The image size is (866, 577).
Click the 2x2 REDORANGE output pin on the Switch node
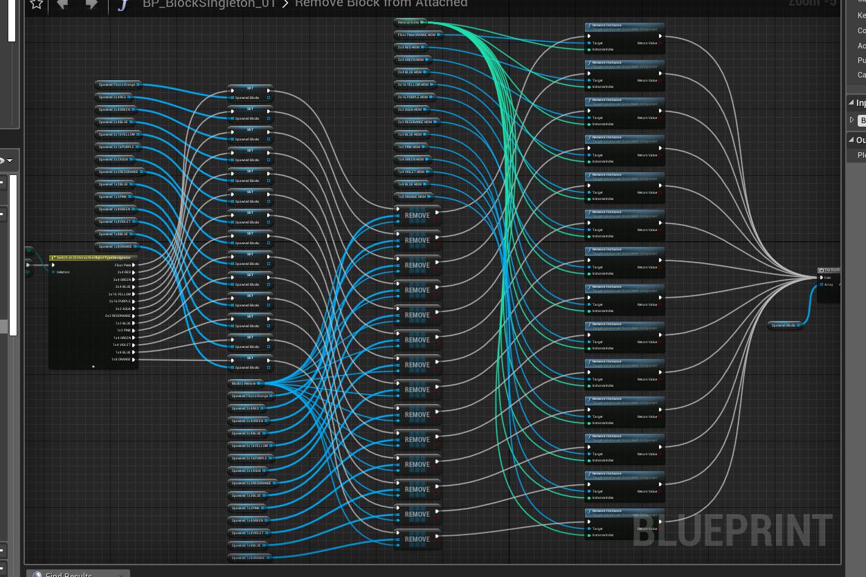point(134,315)
